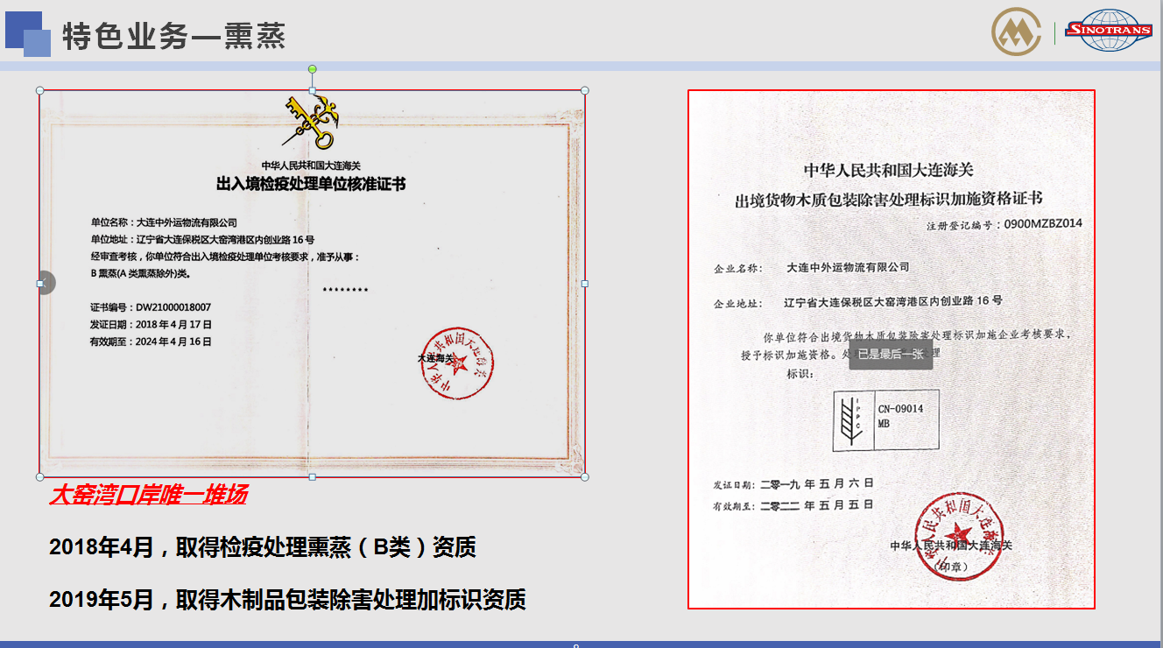The image size is (1163, 648).
Task: Click the IPPC wheat mark on right certificate
Action: click(849, 420)
